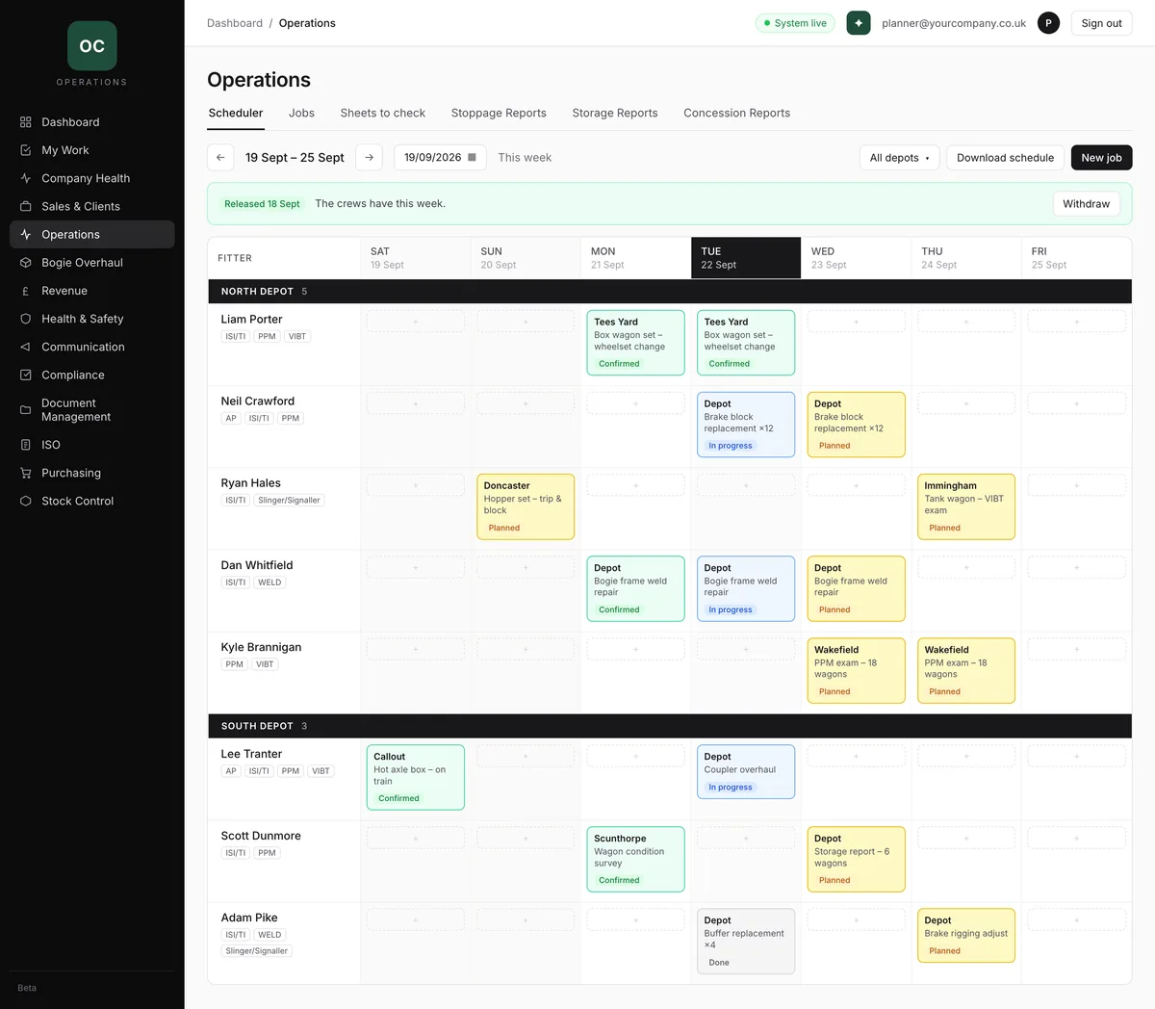Open Liam Porter's Monday Tees Yard job
The width and height of the screenshot is (1155, 1009).
tap(635, 343)
